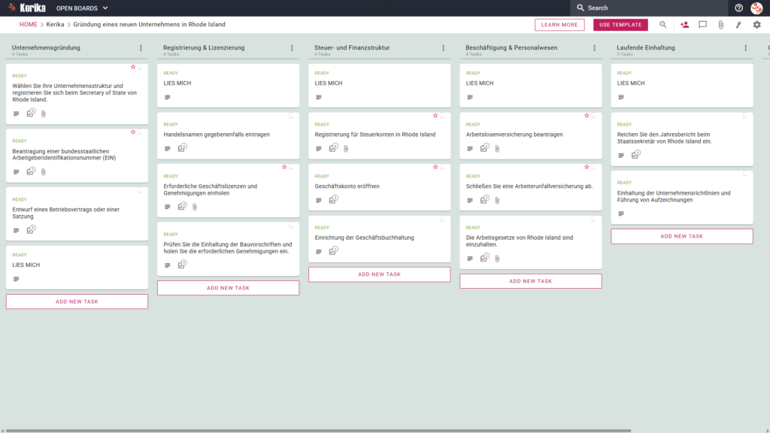The height and width of the screenshot is (433, 770).
Task: Open attachment icon on Wählen Sie Ihre Unternehmensstruktur card
Action: [x=44, y=114]
